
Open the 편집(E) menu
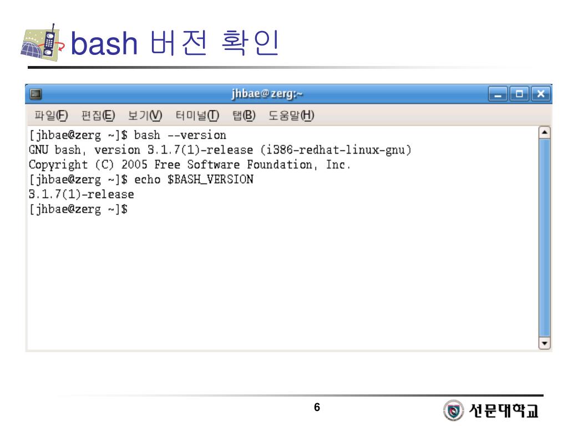(x=98, y=115)
